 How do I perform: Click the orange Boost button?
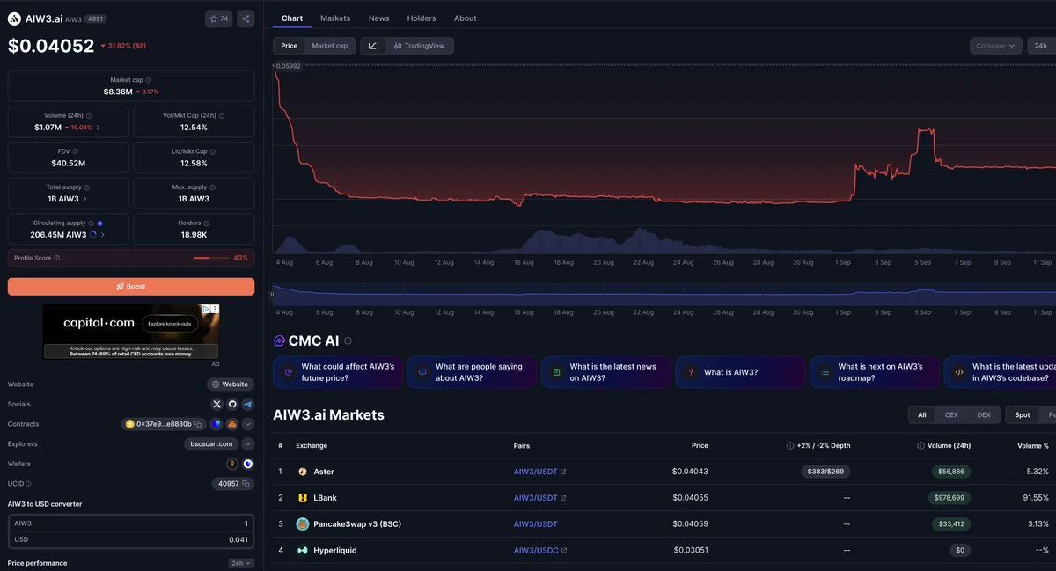point(131,287)
